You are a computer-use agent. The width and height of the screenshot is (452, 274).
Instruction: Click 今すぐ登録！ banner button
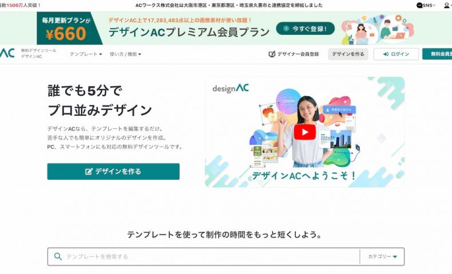coord(306,29)
